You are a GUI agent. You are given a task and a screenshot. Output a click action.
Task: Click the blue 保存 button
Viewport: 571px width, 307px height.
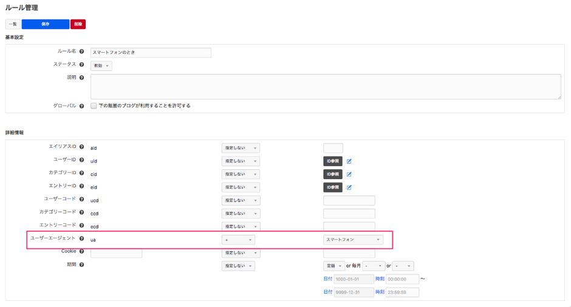[x=46, y=24]
